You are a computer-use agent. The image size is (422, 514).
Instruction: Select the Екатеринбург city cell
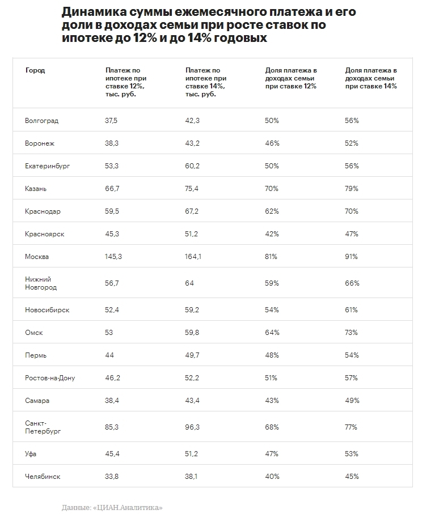[48, 166]
